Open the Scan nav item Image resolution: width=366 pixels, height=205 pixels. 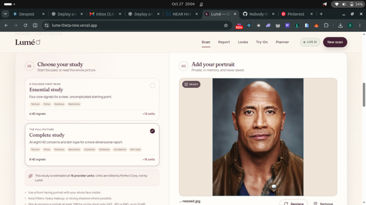[x=206, y=42]
